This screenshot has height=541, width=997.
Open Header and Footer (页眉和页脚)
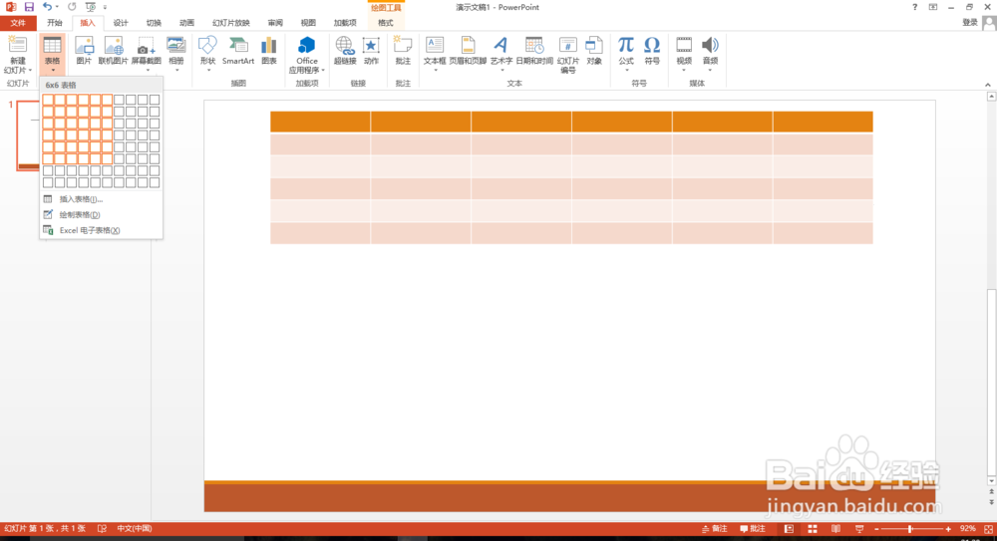coord(468,51)
